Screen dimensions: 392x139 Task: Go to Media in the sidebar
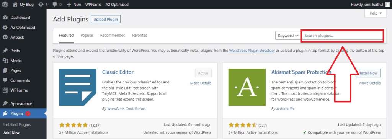[x=16, y=61]
